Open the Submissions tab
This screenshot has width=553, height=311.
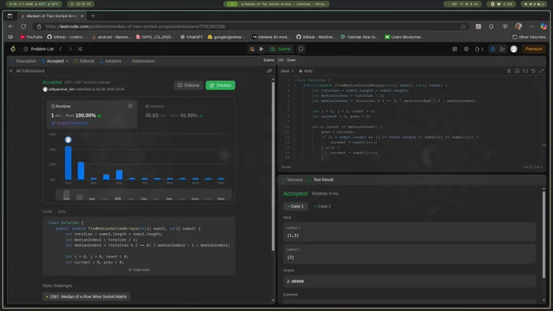tap(141, 61)
